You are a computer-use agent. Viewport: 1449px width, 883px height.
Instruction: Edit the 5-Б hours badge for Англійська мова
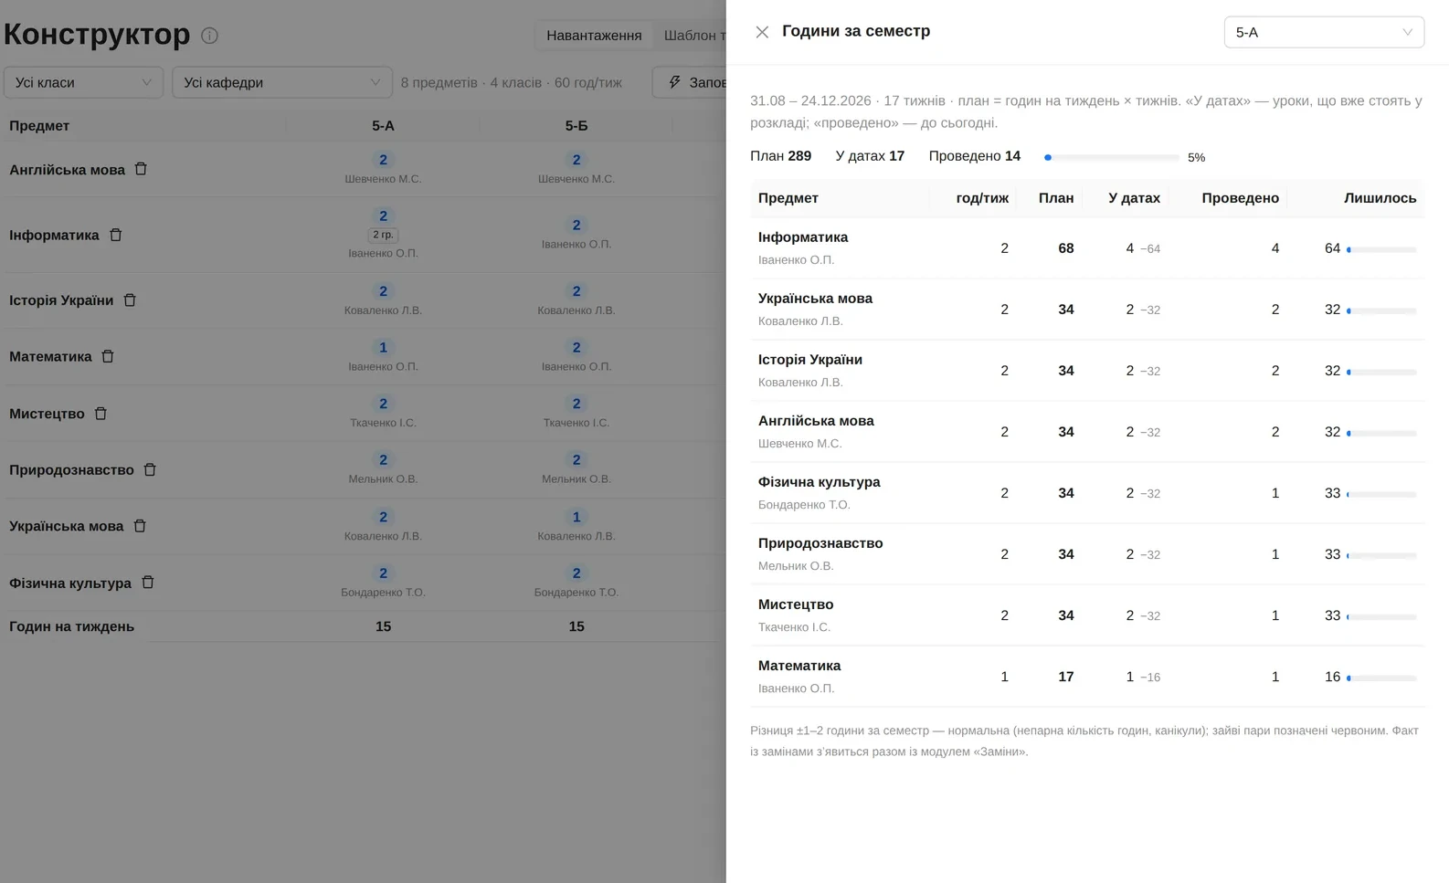coord(576,160)
